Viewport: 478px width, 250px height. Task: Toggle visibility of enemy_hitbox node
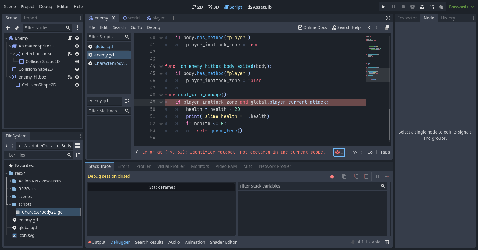pyautogui.click(x=77, y=77)
